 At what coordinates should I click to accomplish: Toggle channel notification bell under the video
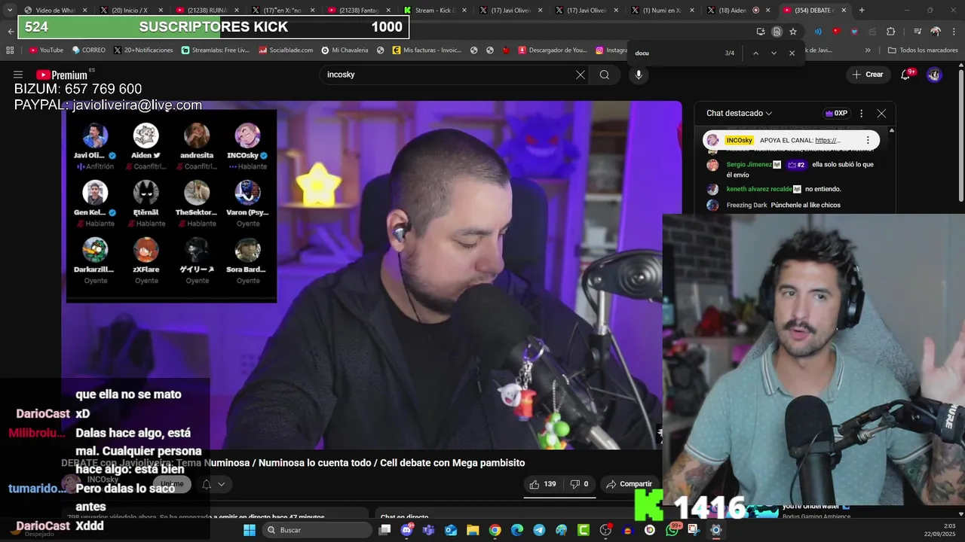[207, 484]
